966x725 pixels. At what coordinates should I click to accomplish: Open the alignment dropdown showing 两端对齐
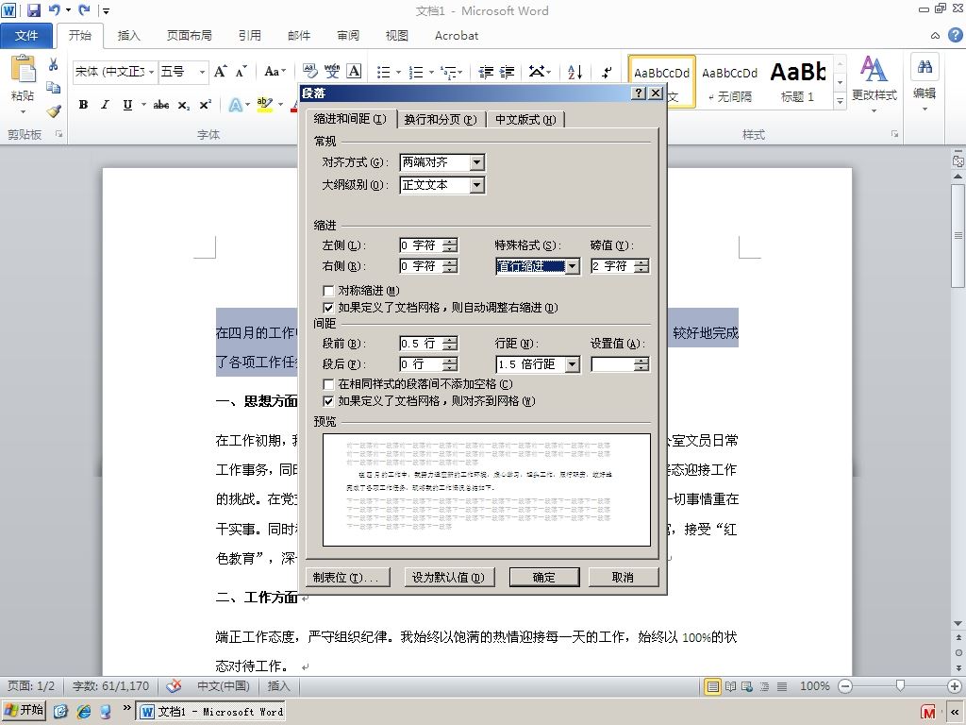click(442, 162)
